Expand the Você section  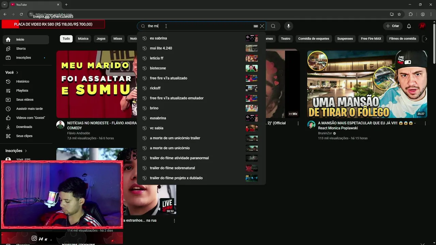(12, 72)
